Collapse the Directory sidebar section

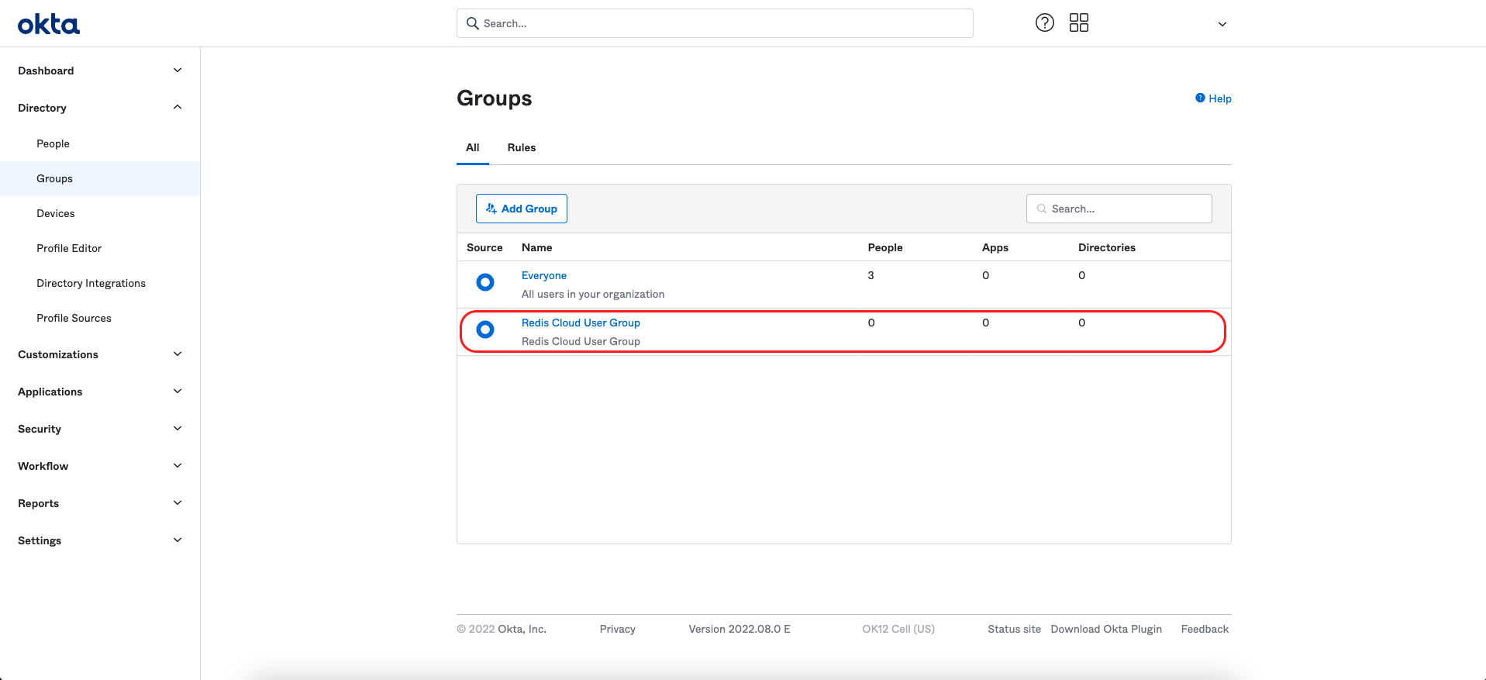click(x=178, y=108)
